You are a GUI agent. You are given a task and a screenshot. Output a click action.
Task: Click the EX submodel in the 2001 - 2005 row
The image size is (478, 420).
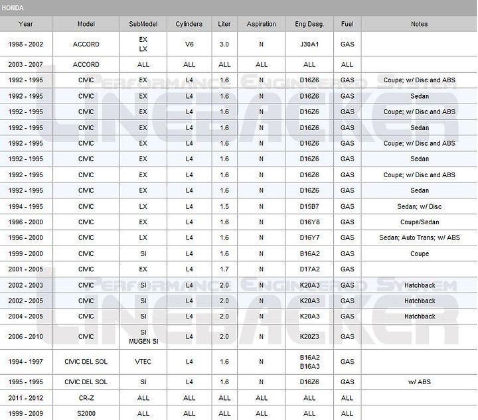[143, 269]
